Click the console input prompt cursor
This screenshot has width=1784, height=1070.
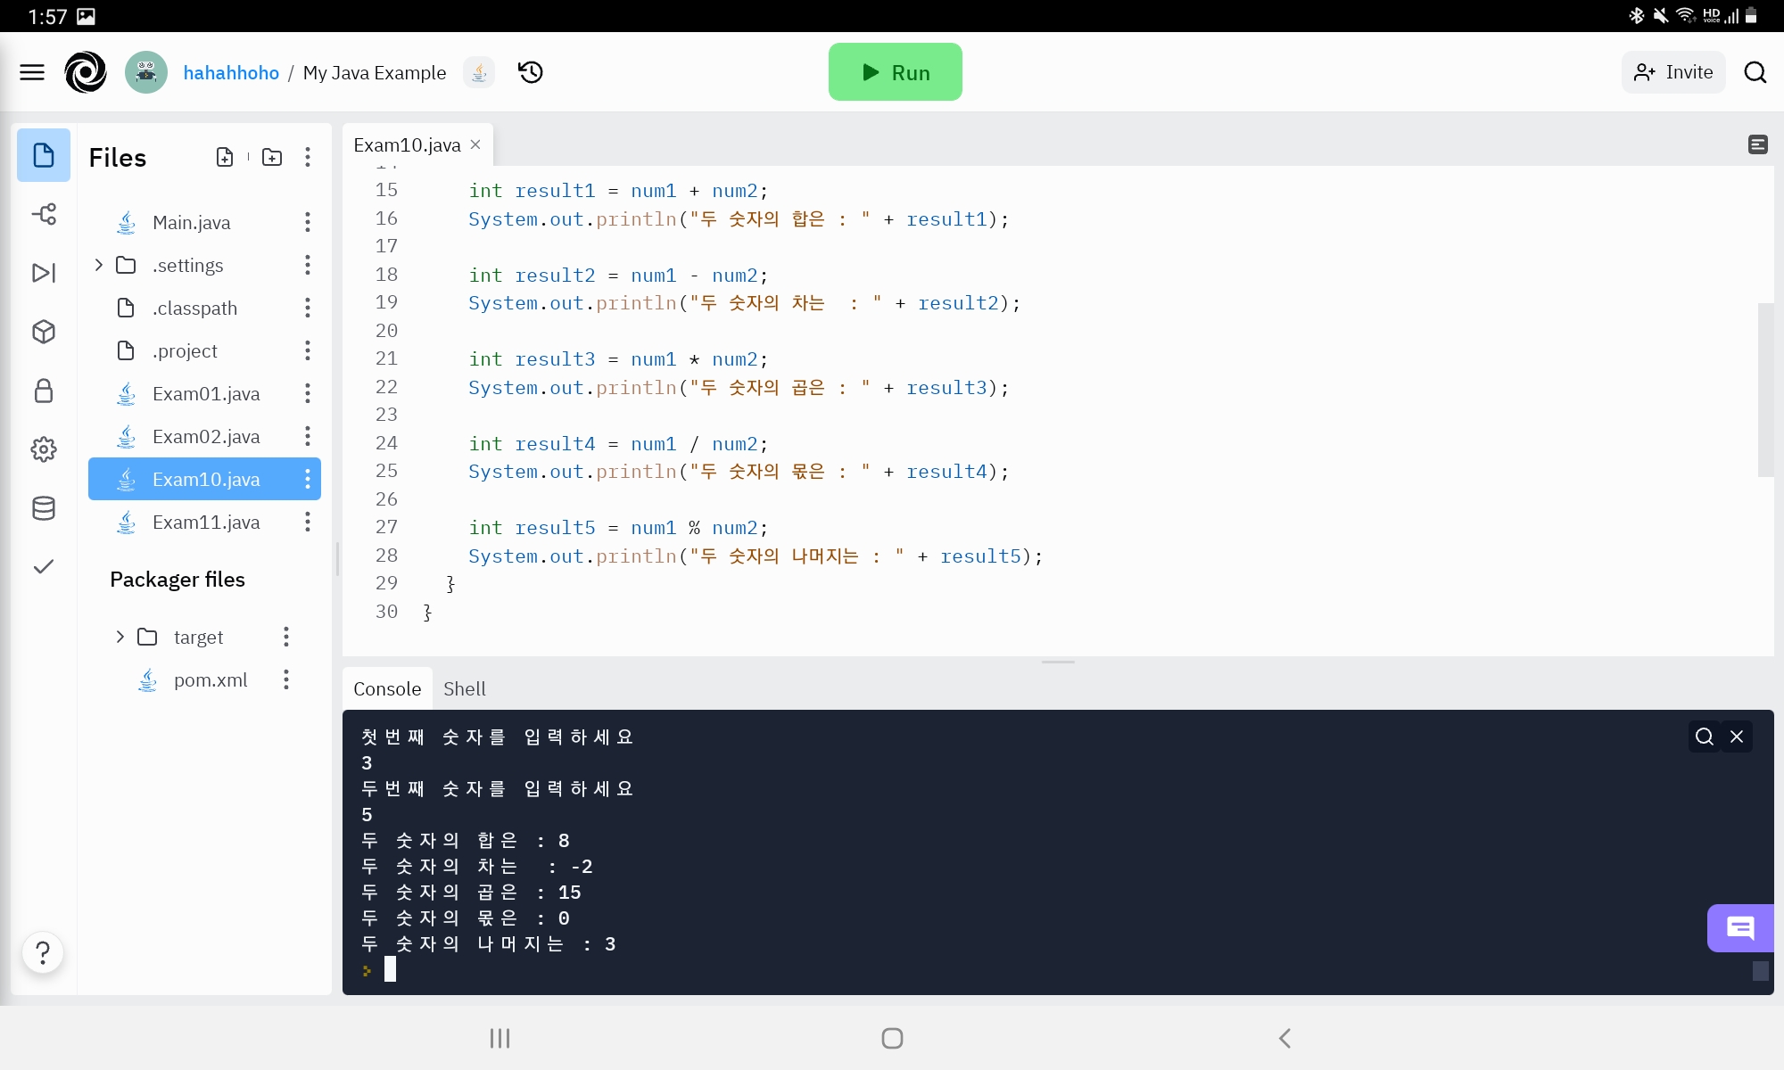[x=390, y=969]
